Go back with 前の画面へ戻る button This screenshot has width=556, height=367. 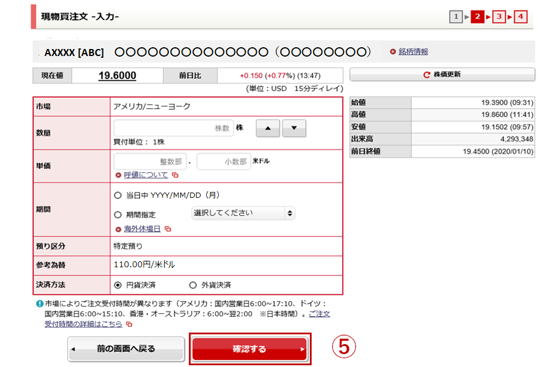(x=126, y=349)
